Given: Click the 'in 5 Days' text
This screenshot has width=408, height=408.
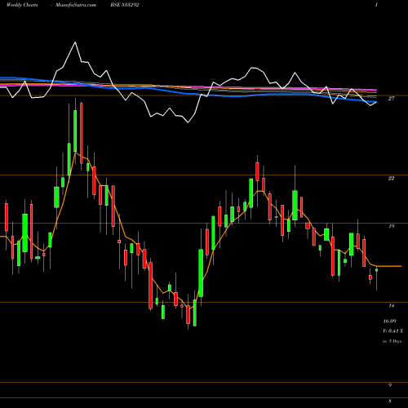Looking at the screenshot, I should [x=392, y=341].
